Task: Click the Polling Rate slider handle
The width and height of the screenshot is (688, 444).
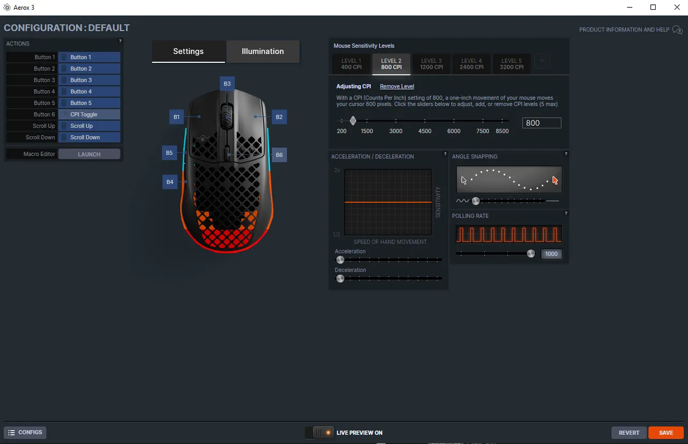Action: point(531,254)
